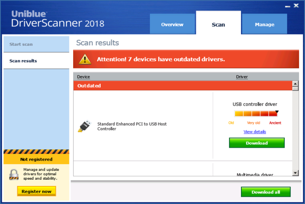Click the Uniblue DriverScanner 2018 logo
Screen dimensions: 305x204
coord(58,19)
